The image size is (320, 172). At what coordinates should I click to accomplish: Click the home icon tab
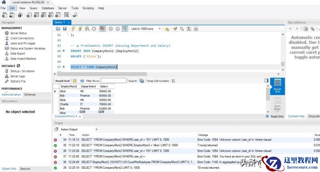tap(4, 2)
